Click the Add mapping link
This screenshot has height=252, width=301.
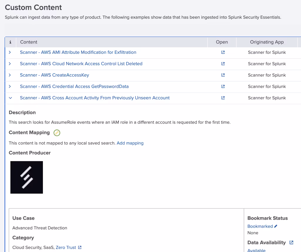point(130,143)
